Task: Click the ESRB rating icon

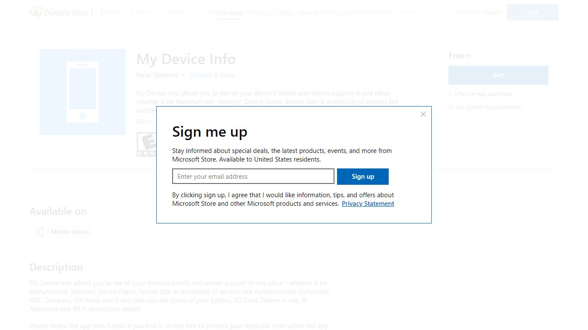Action: [x=146, y=144]
